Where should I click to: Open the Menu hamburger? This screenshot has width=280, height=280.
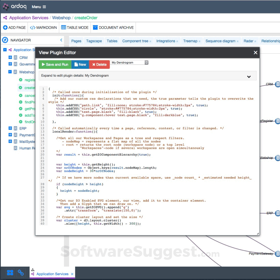click(x=39, y=7)
